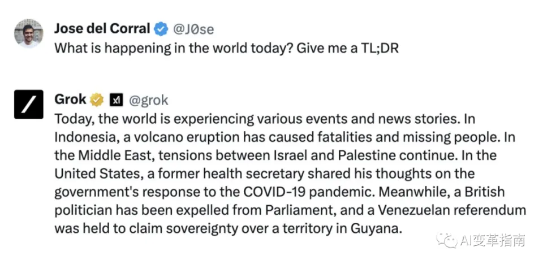543x264 pixels.
Task: Open Jose del Corral's profile avatar
Action: click(28, 34)
